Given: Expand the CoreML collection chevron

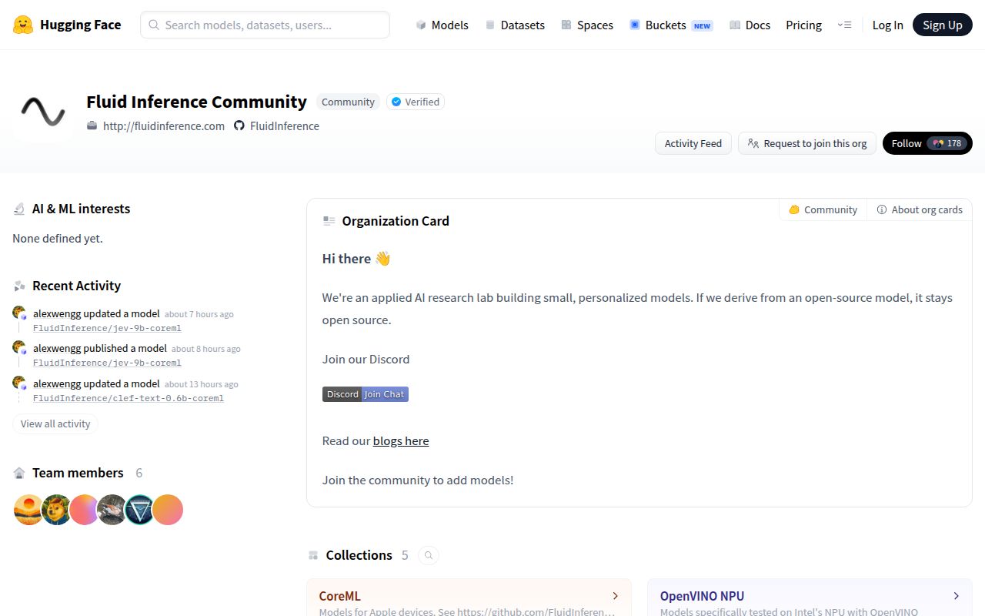Looking at the screenshot, I should tap(616, 596).
